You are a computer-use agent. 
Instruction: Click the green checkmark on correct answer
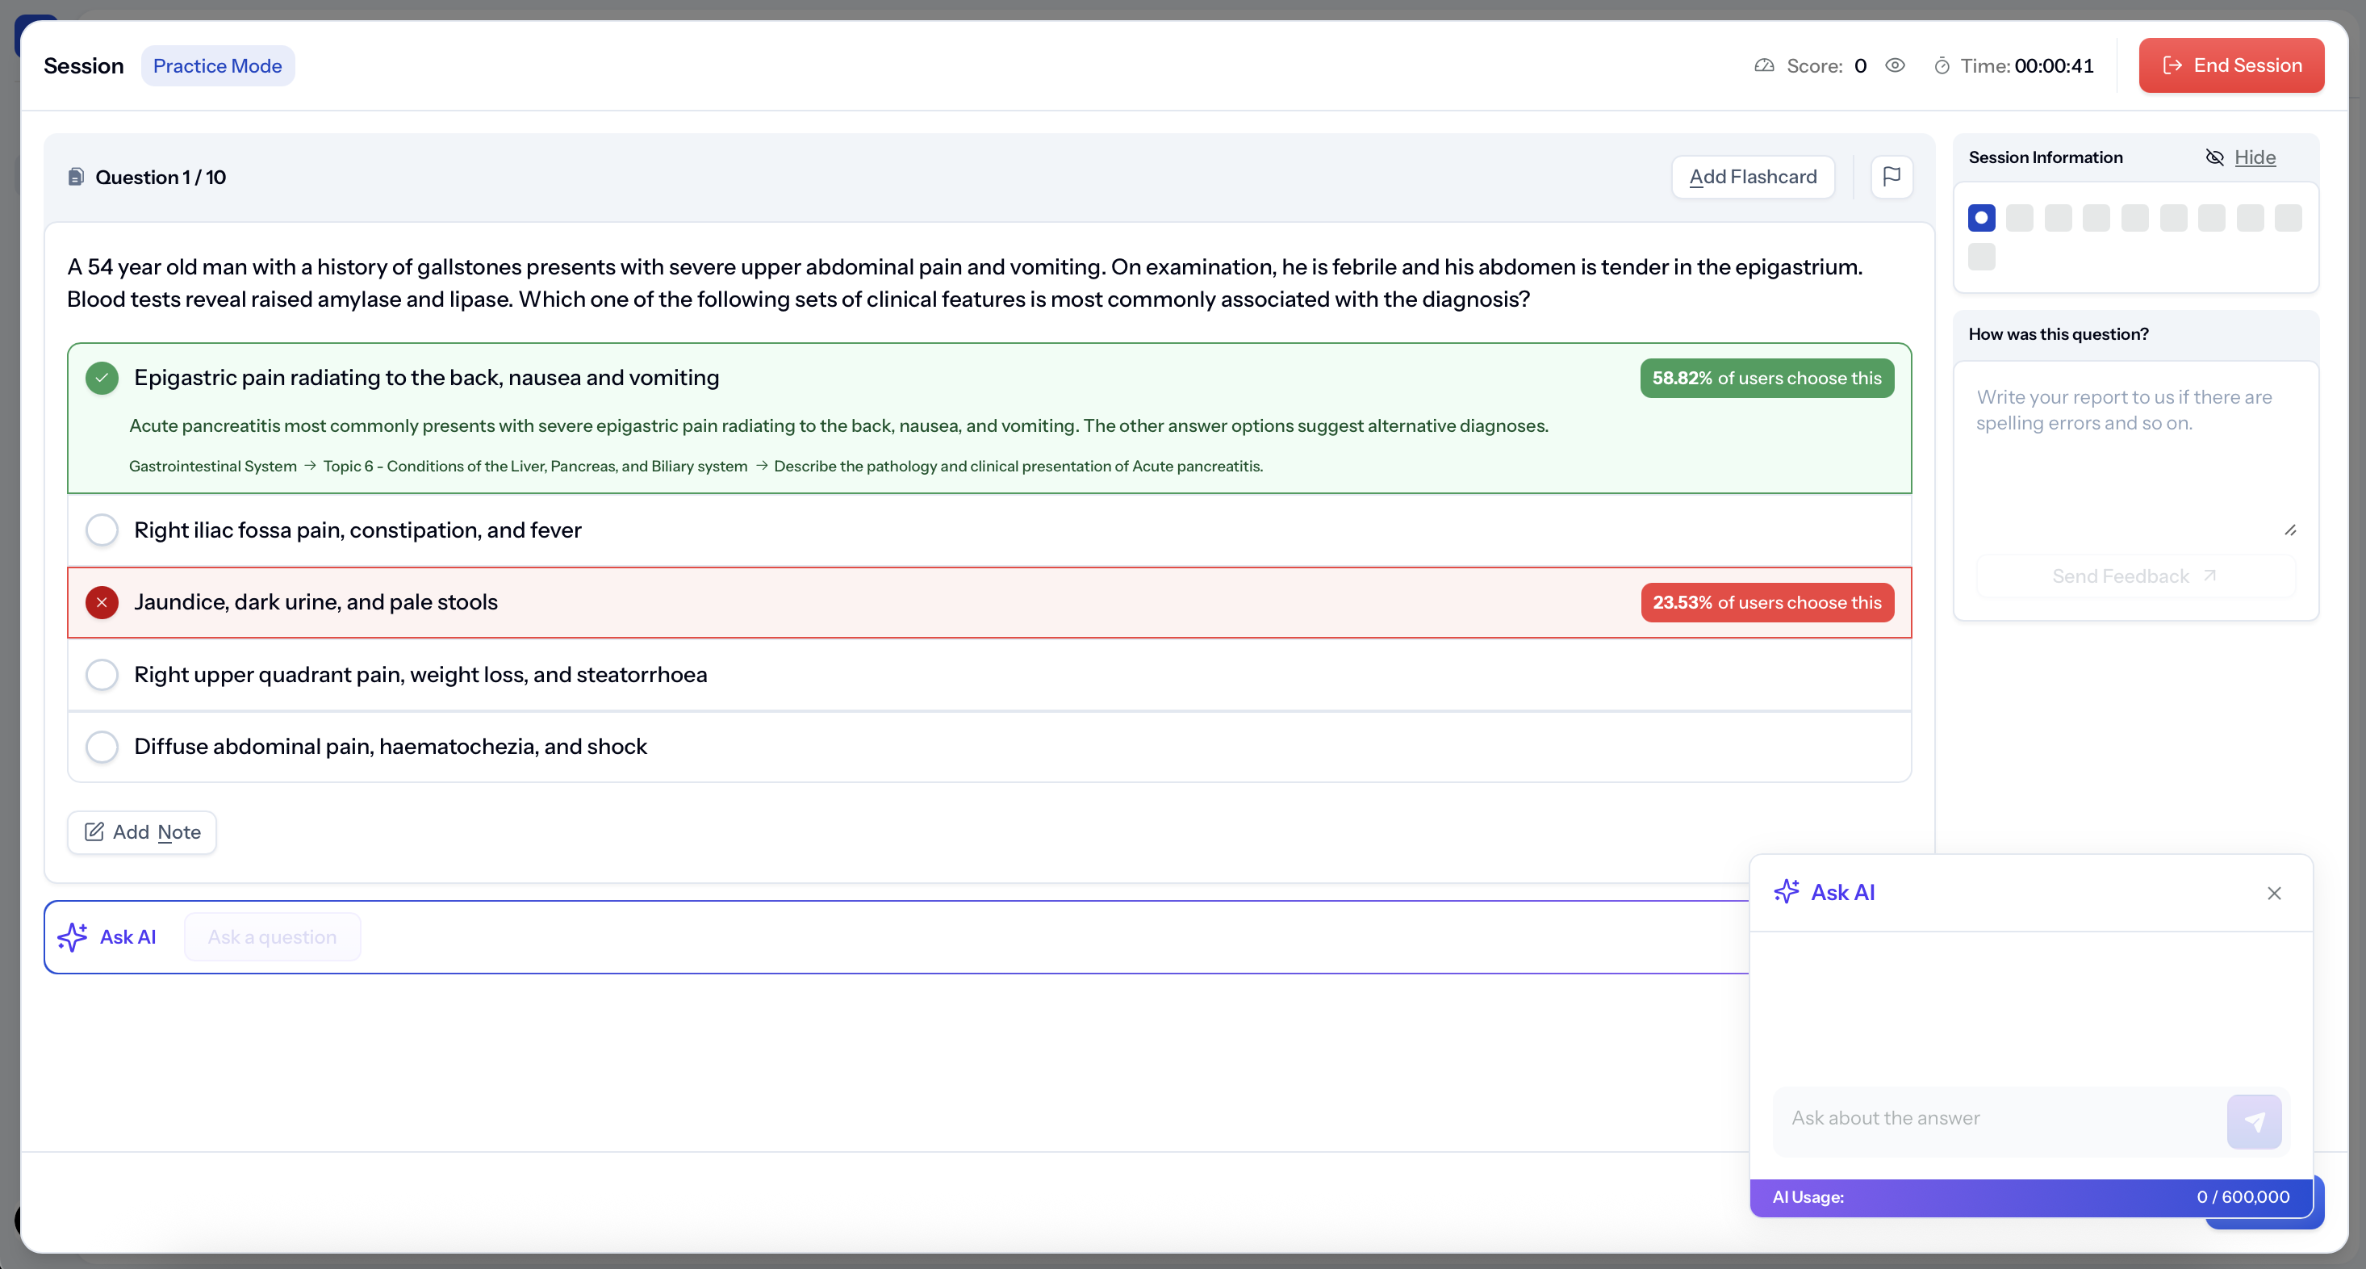click(102, 378)
